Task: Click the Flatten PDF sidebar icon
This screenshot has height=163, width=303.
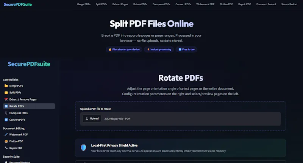Action: 6,141
